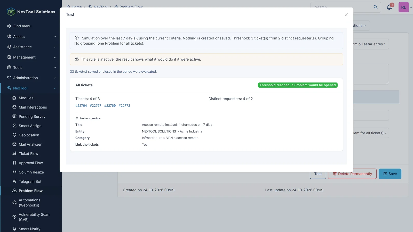Screen dimensions: 413x232
Task: Open ticket link #22769
Action: point(110,106)
